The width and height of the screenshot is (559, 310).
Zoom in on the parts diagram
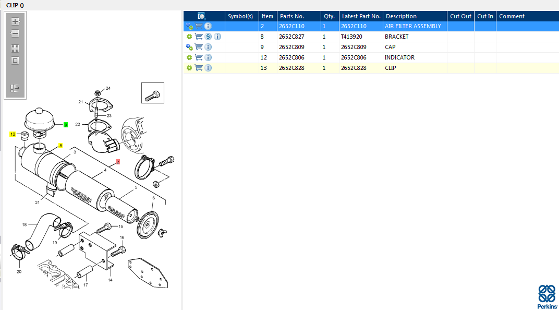15,21
